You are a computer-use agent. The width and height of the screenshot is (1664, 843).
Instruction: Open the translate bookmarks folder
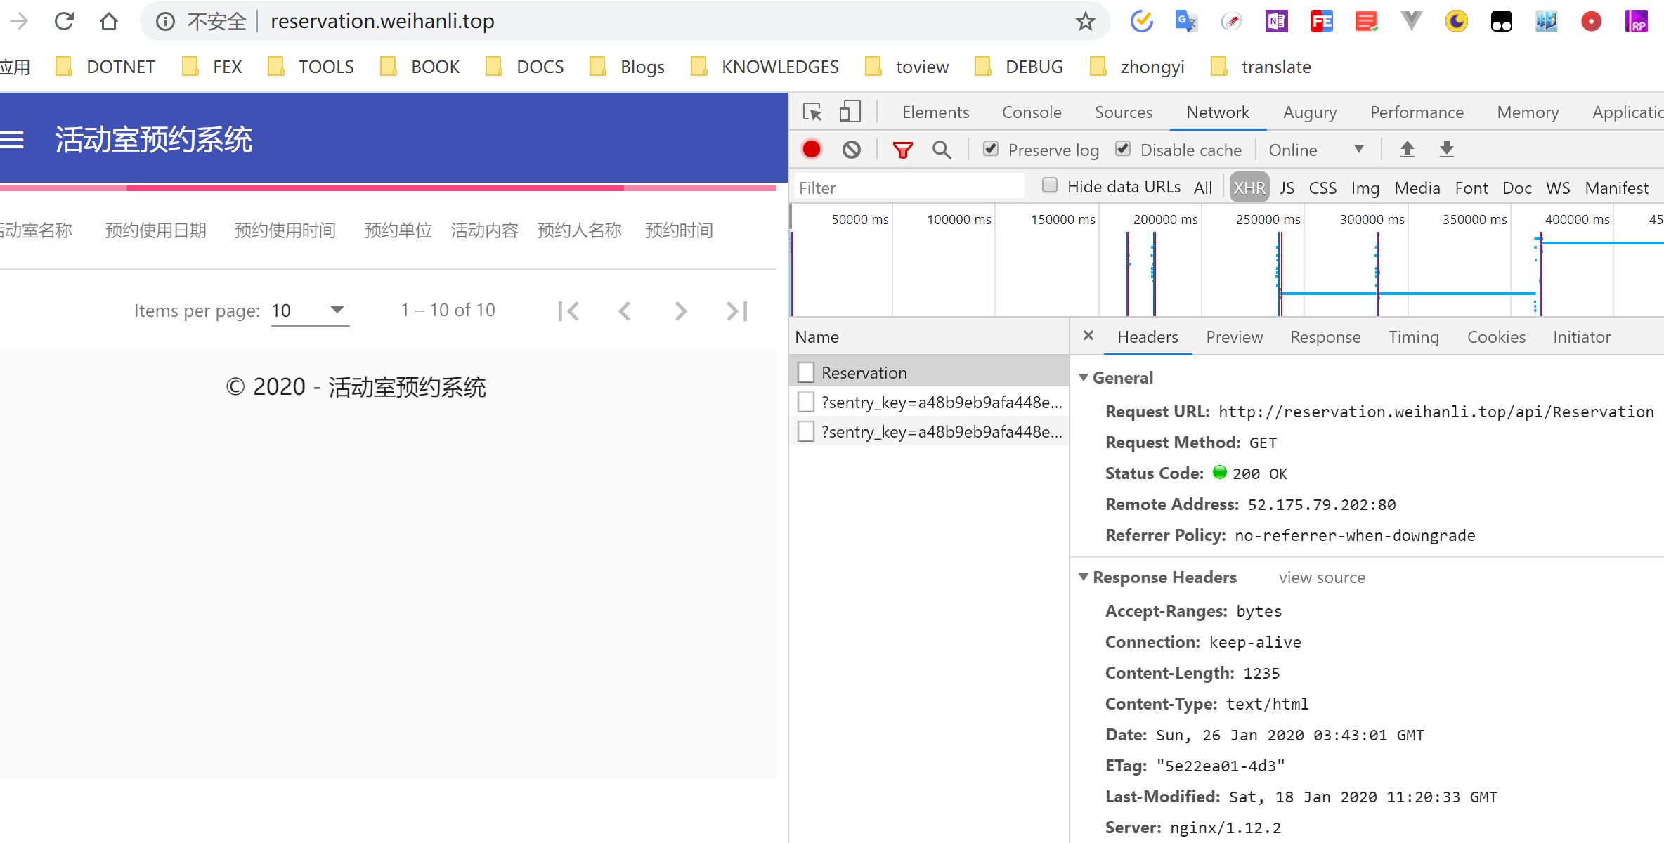coord(1261,67)
